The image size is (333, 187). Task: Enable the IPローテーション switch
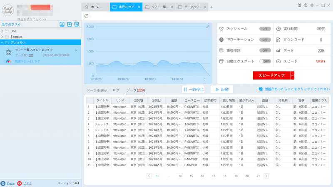coord(265,40)
